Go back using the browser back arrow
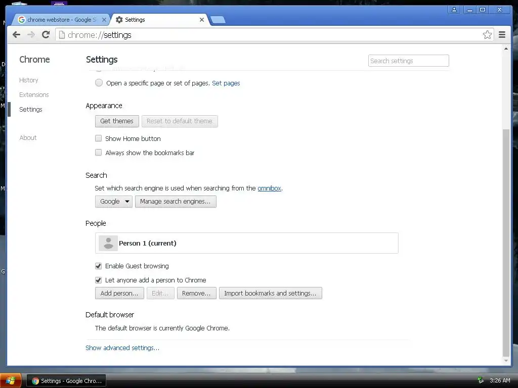Viewport: 518px width, 388px height. tap(17, 35)
